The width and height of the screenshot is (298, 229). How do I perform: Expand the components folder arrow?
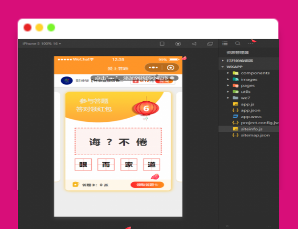coord(228,73)
